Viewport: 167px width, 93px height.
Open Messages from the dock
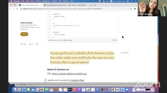coord(28,90)
